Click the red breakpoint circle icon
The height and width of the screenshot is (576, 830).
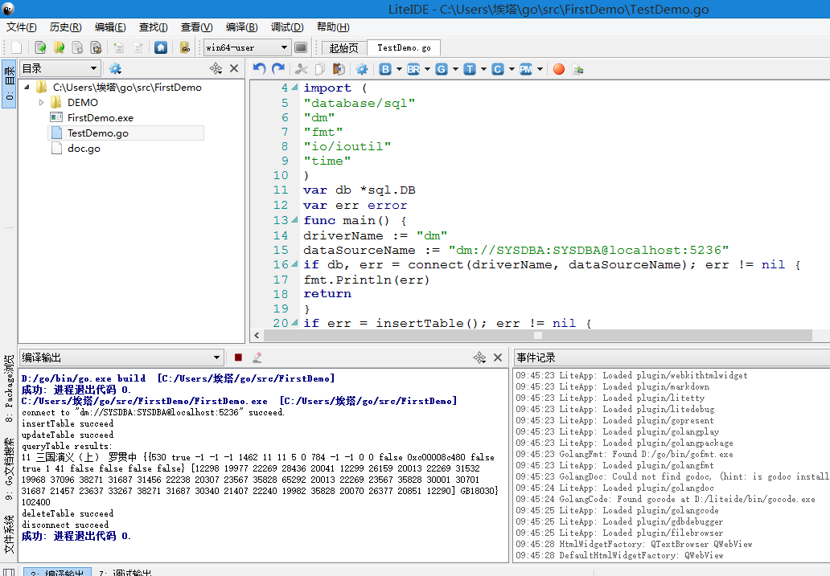coord(558,69)
